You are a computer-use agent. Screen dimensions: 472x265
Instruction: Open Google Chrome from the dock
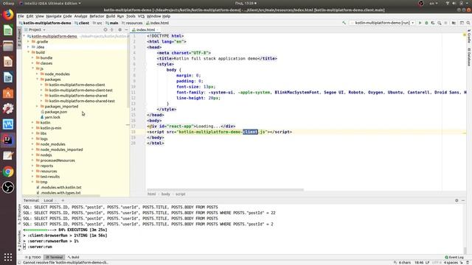point(8,172)
